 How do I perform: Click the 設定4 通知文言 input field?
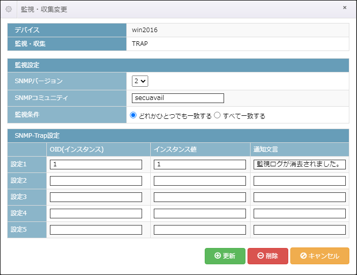pos(299,213)
